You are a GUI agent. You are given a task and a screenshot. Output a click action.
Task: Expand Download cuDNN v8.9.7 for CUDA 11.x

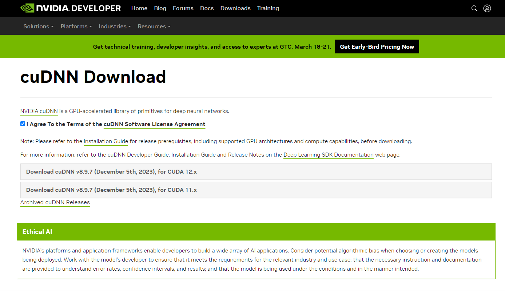point(256,190)
